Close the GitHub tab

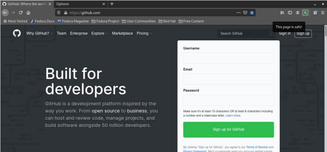[50, 4]
